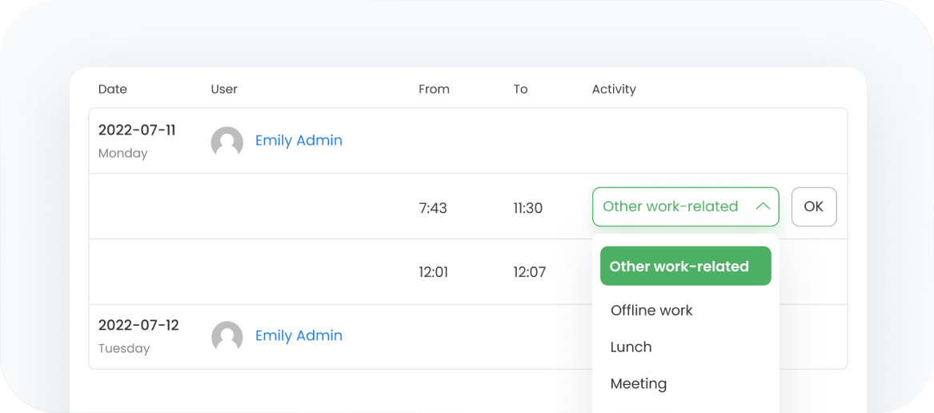Click Emily Admin avatar for 2022-07-11
The width and height of the screenshot is (934, 413).
click(x=227, y=142)
